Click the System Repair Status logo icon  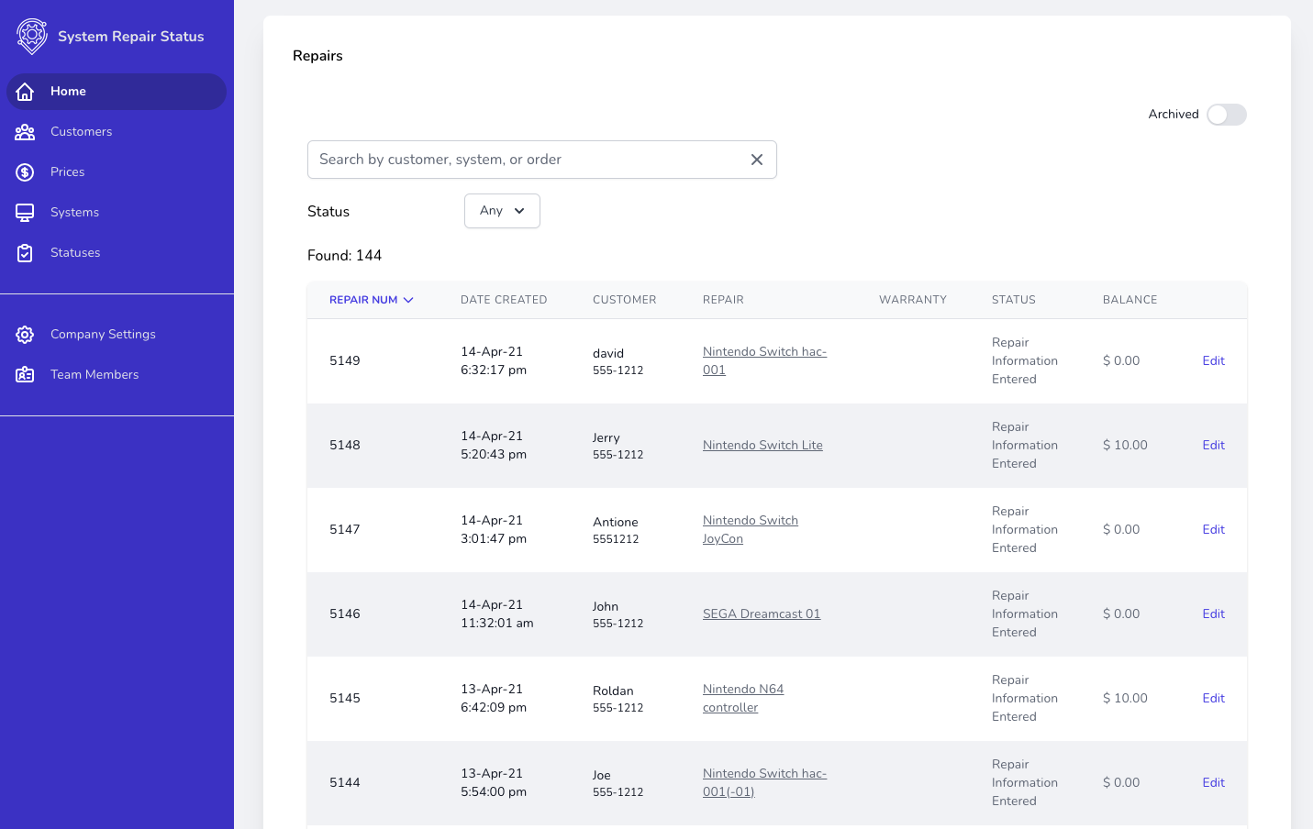[x=32, y=37]
